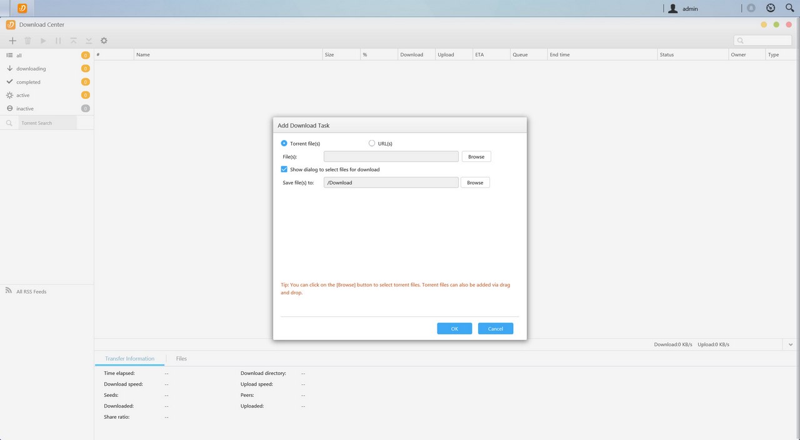800x440 pixels.
Task: Select the 'completed' filter in the sidebar
Action: click(x=47, y=82)
